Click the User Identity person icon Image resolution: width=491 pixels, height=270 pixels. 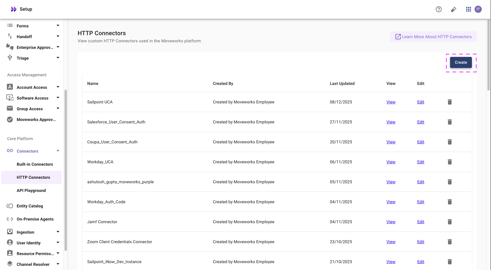click(10, 242)
